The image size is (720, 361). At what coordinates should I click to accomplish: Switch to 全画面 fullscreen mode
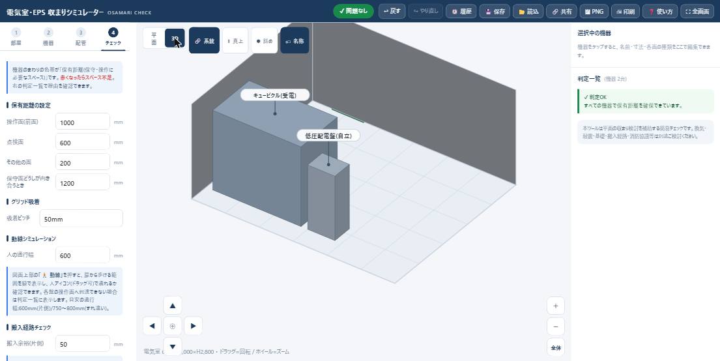tap(697, 12)
